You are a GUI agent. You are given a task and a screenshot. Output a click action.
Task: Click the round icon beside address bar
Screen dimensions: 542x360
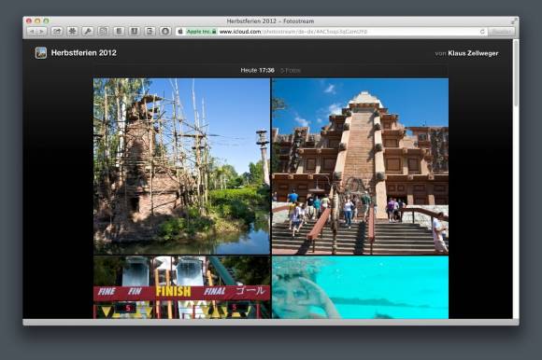tap(165, 32)
